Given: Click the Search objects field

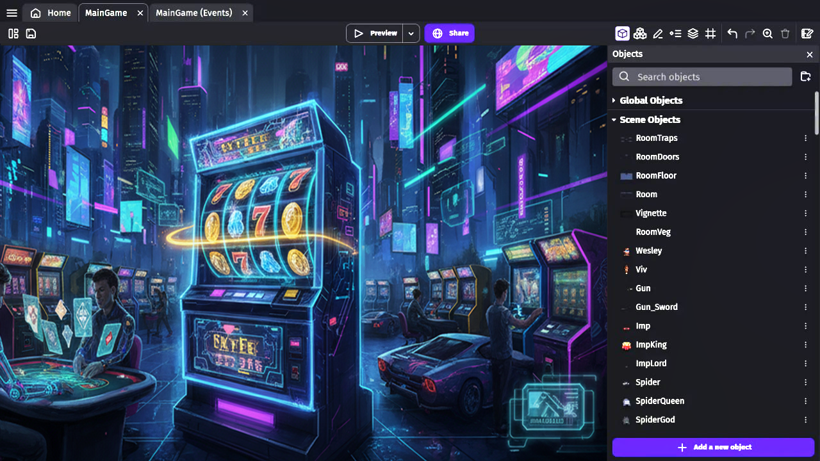Looking at the screenshot, I should click(x=702, y=77).
